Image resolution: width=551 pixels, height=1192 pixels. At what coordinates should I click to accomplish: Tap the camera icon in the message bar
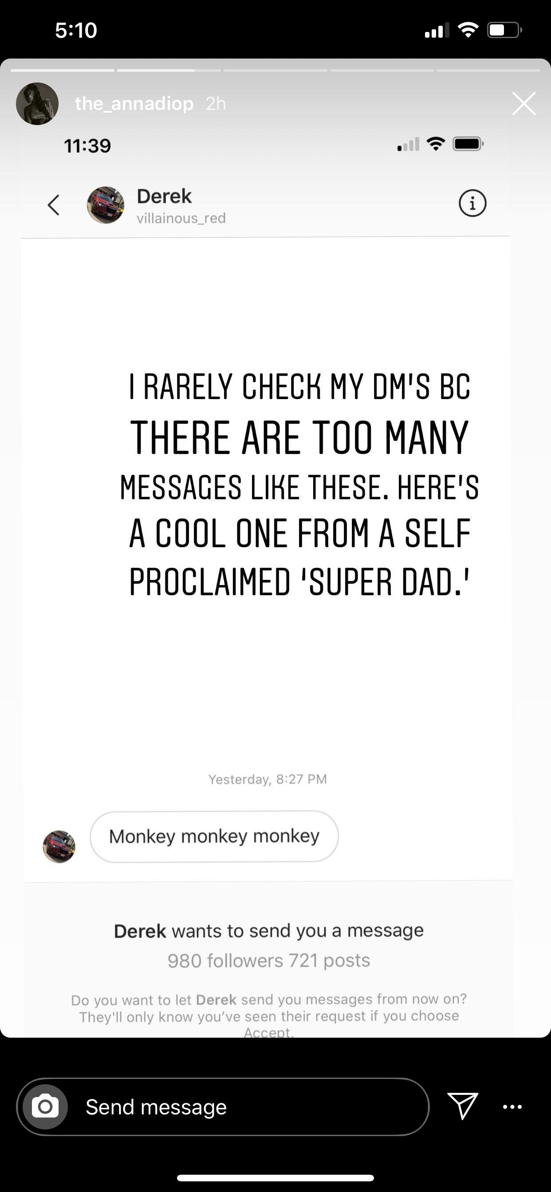click(x=45, y=1107)
